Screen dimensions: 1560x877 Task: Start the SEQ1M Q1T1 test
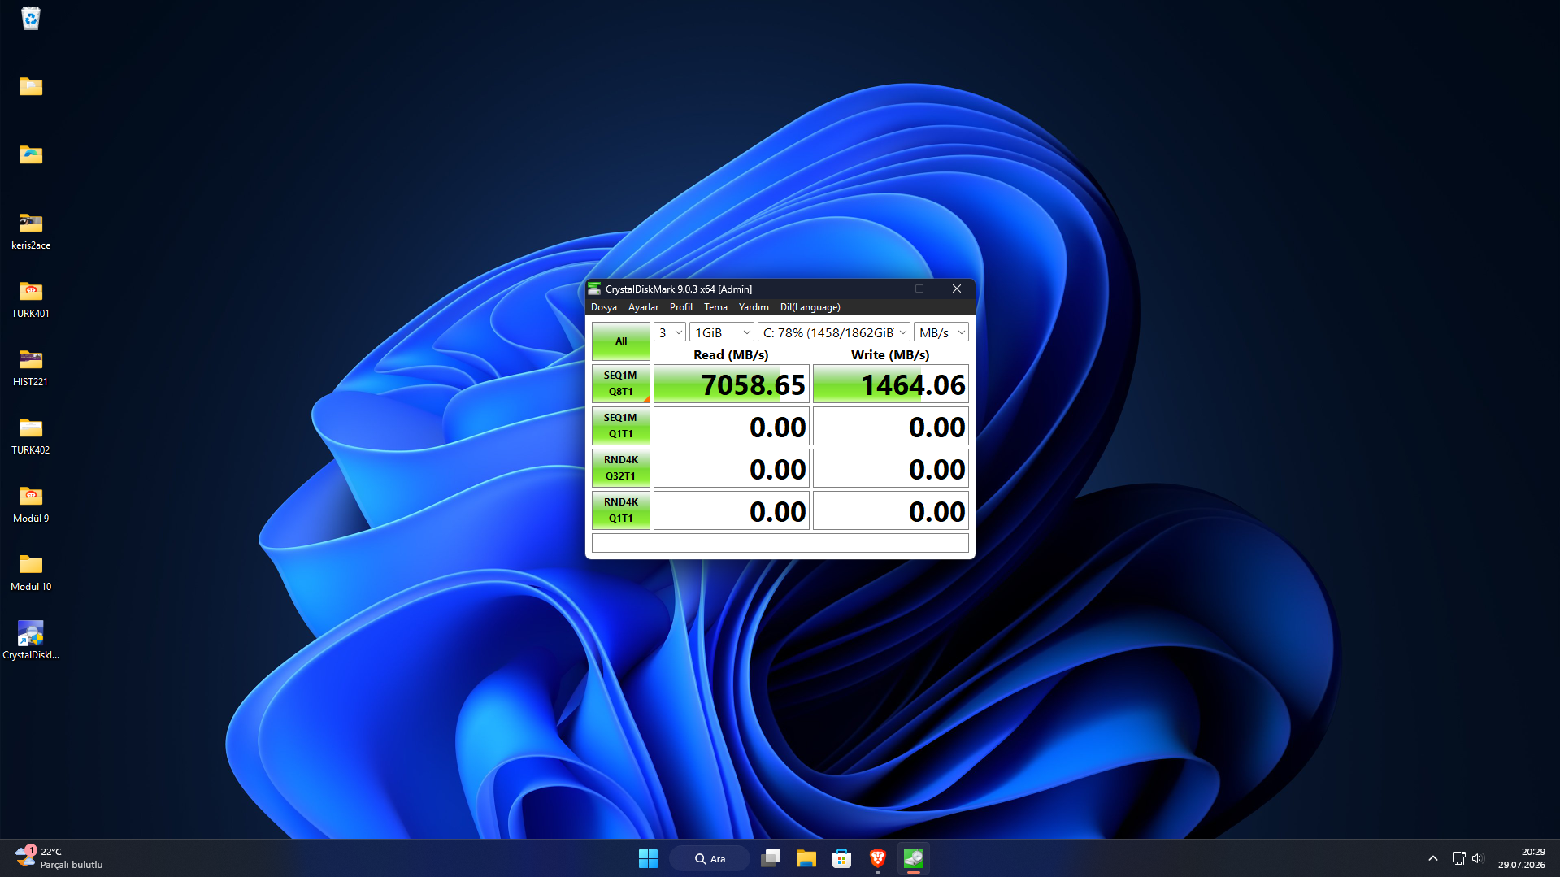[x=621, y=426]
